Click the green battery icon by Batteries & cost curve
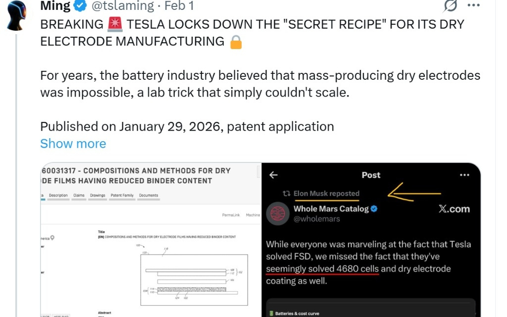This screenshot has width=507, height=317. (x=271, y=313)
